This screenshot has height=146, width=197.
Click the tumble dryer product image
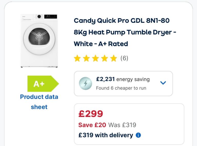(x=39, y=41)
